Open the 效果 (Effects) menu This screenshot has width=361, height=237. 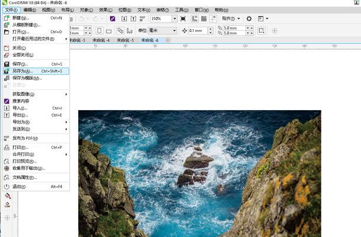(106, 10)
